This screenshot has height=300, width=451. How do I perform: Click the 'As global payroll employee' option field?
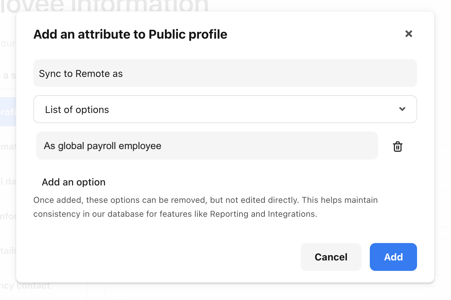(x=207, y=146)
